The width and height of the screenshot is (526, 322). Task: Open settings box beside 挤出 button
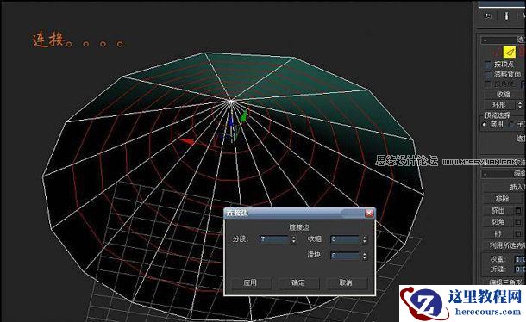(518, 210)
